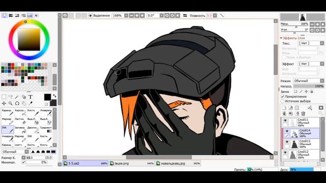Create a new linework layer
Screen dimensions: 326x183
(290, 108)
